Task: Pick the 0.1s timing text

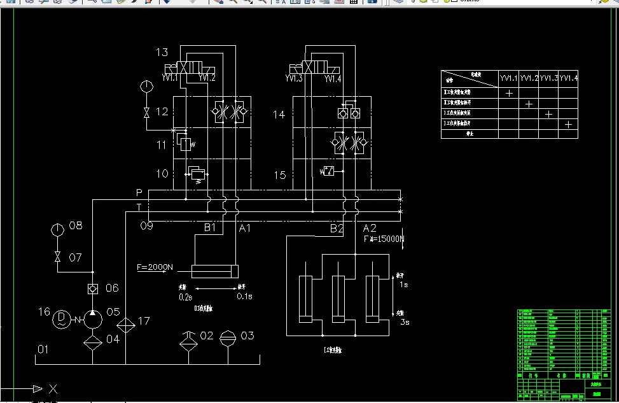Action: [244, 296]
